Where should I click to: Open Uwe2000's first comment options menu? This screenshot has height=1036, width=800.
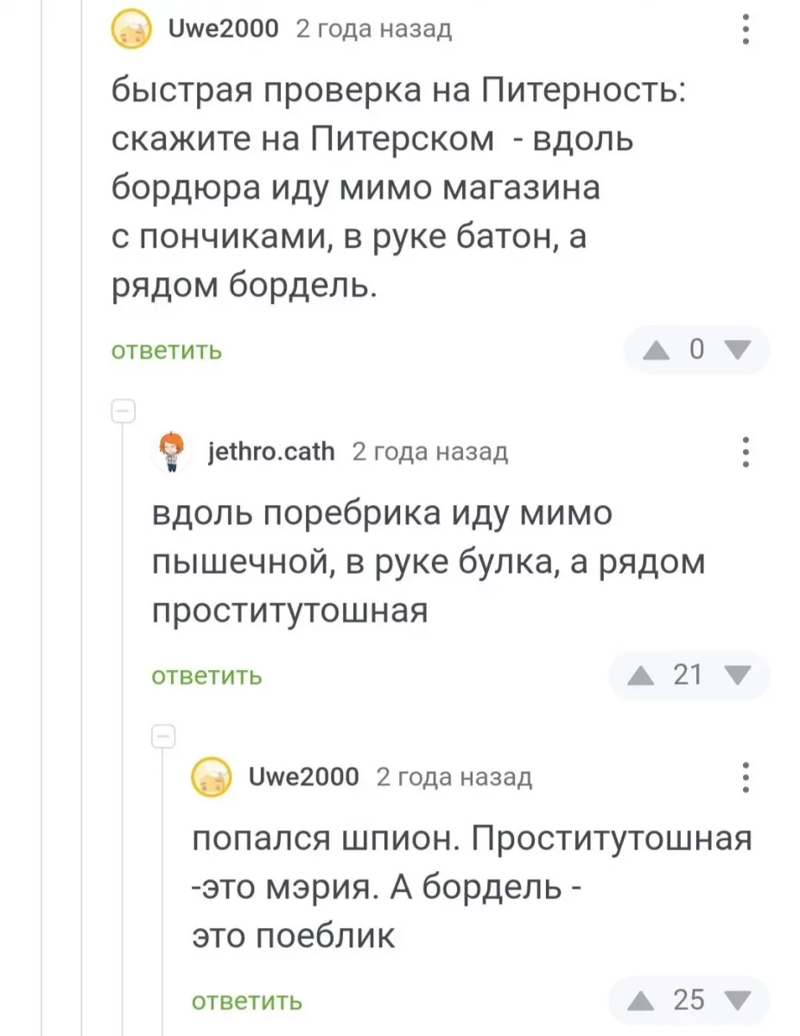745,28
